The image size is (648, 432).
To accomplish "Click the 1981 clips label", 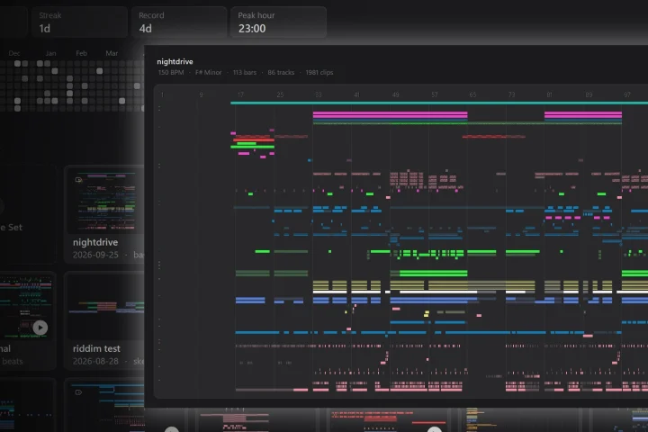I will pos(319,72).
